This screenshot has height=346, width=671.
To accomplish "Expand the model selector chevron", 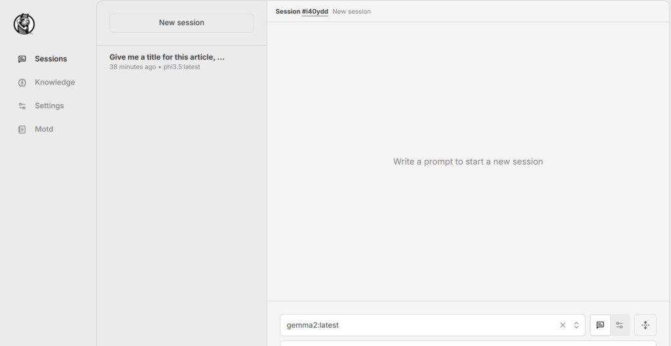I will (577, 325).
